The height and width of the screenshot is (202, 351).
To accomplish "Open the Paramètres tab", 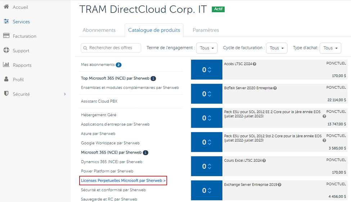I will (x=206, y=30).
